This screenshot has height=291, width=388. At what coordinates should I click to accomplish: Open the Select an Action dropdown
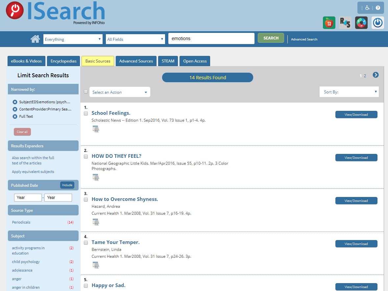[120, 92]
